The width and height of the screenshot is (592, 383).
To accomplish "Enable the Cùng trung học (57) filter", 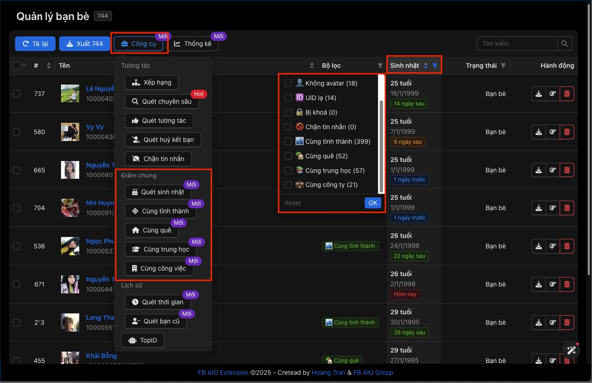I will pos(288,171).
